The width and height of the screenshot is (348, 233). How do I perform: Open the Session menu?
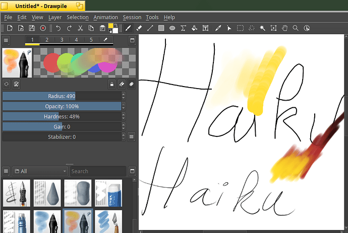tap(132, 17)
